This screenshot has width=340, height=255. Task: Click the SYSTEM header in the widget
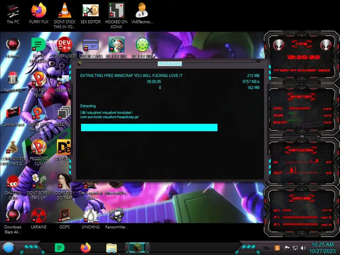301,97
